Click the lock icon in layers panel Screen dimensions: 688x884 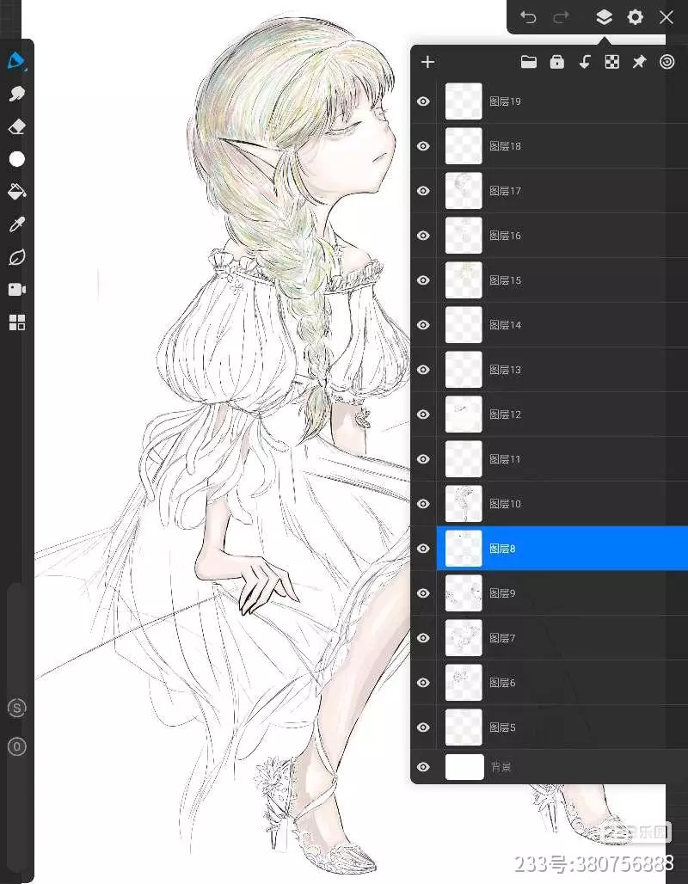tap(556, 62)
